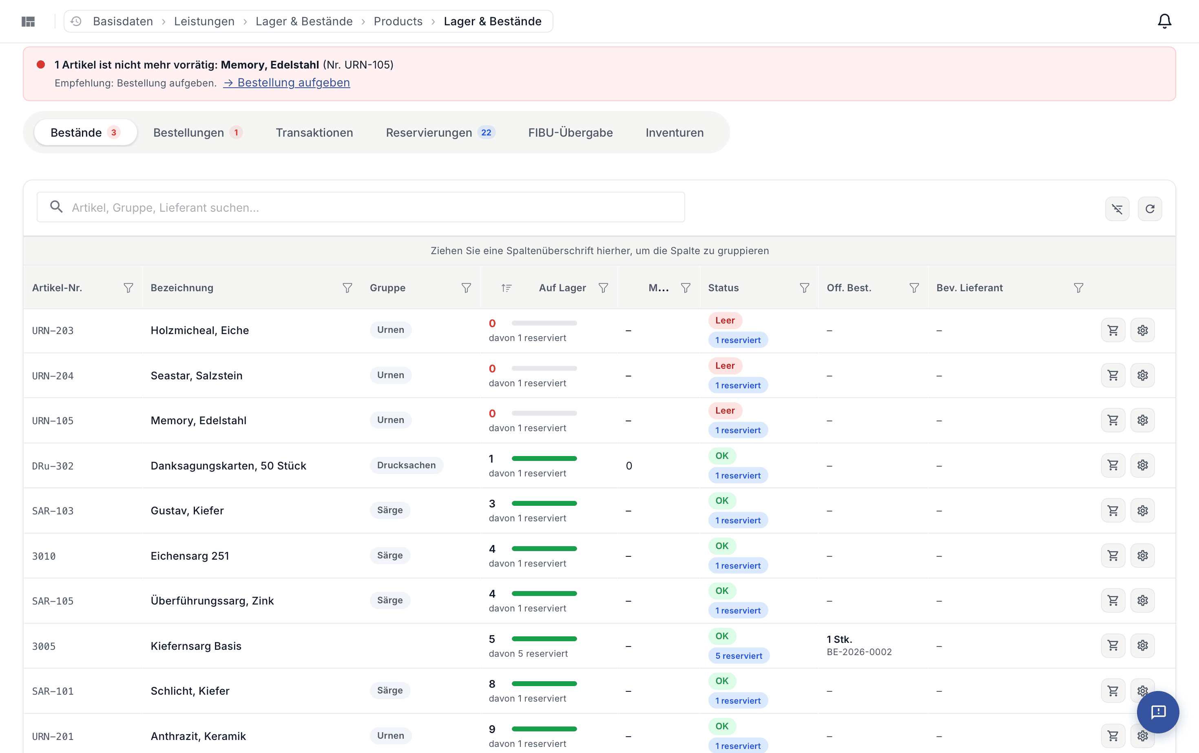This screenshot has height=753, width=1199.
Task: Click OK status for Eichensarg 251
Action: (x=722, y=546)
